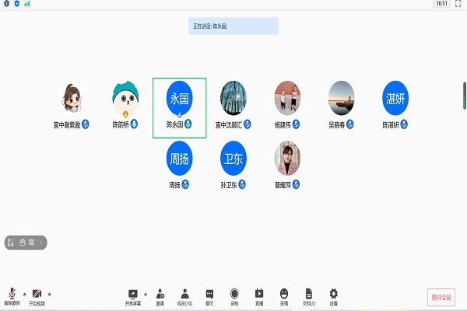Toggle full screen in top-right corner
The width and height of the screenshot is (467, 311).
459,4
